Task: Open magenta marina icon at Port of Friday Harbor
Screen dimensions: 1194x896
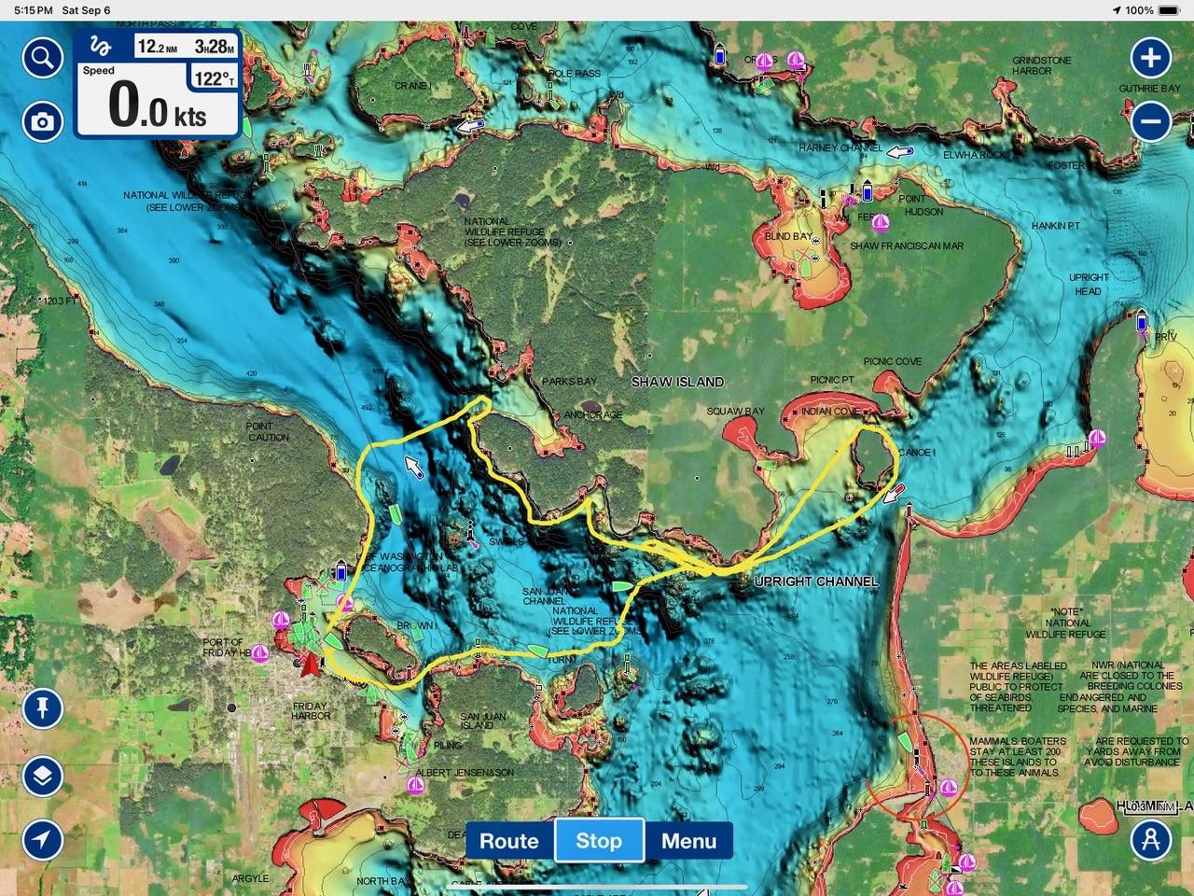Action: click(x=260, y=653)
